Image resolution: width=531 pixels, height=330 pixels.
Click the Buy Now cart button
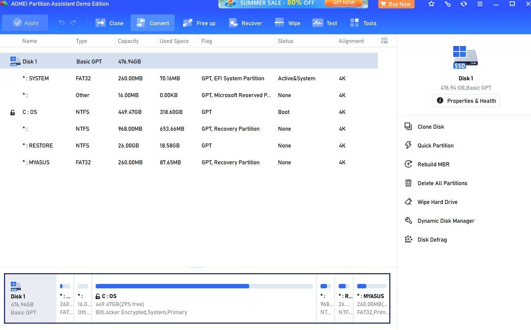(396, 4)
